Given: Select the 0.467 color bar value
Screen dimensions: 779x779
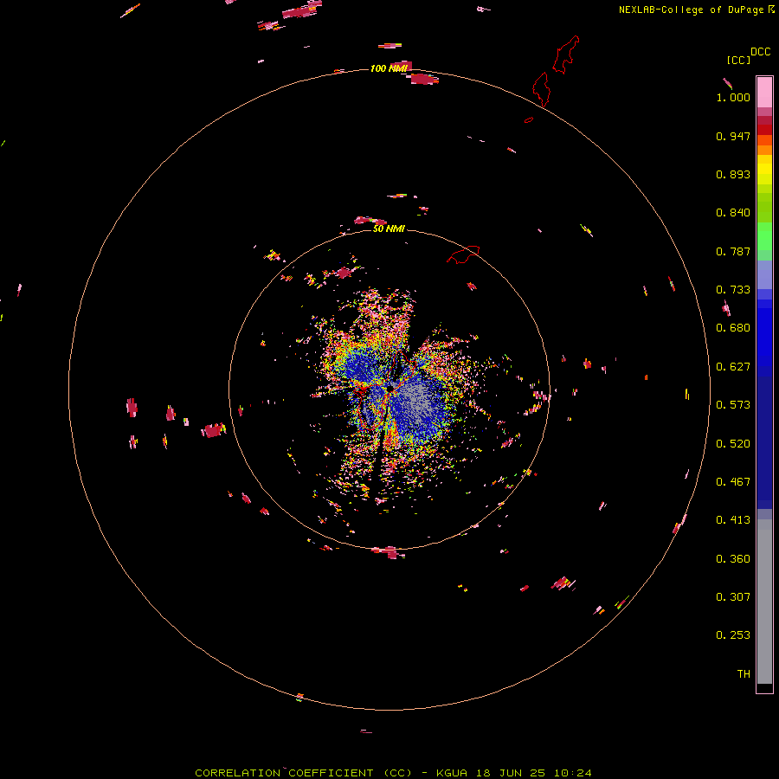Looking at the screenshot, I should (733, 482).
